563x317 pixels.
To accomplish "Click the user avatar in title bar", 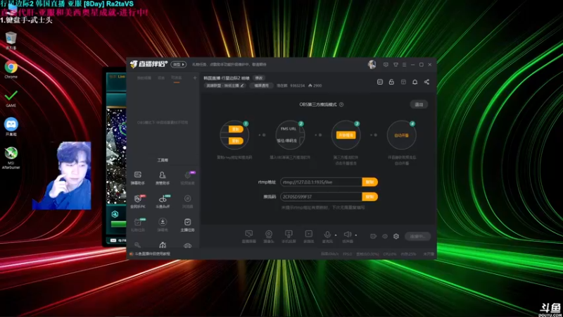I will pyautogui.click(x=372, y=65).
